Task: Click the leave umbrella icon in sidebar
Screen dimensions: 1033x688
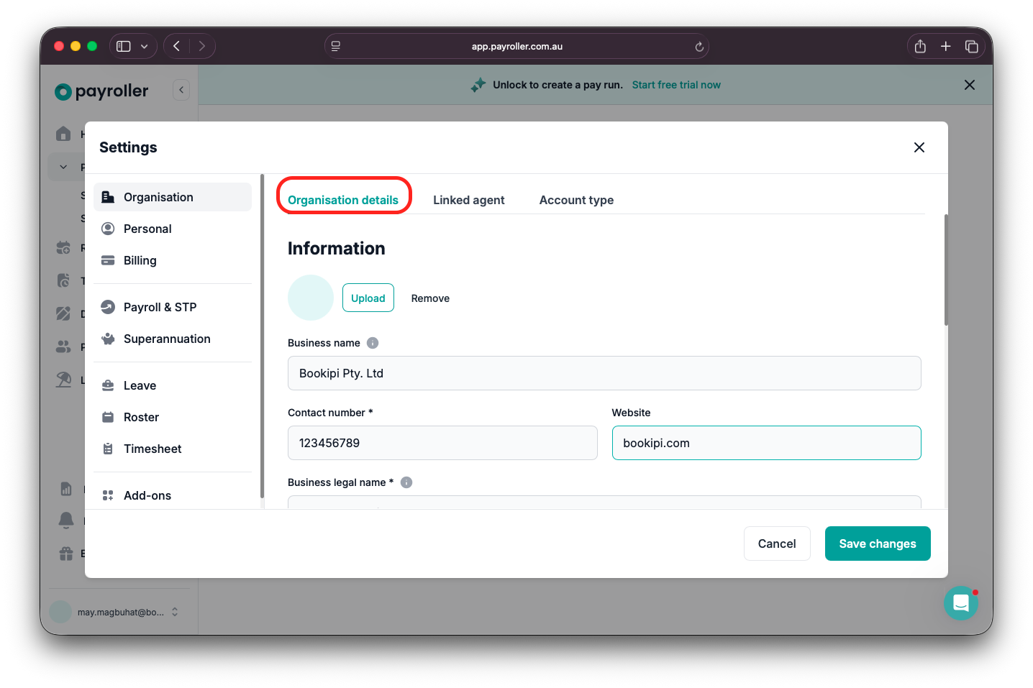Action: pyautogui.click(x=63, y=380)
